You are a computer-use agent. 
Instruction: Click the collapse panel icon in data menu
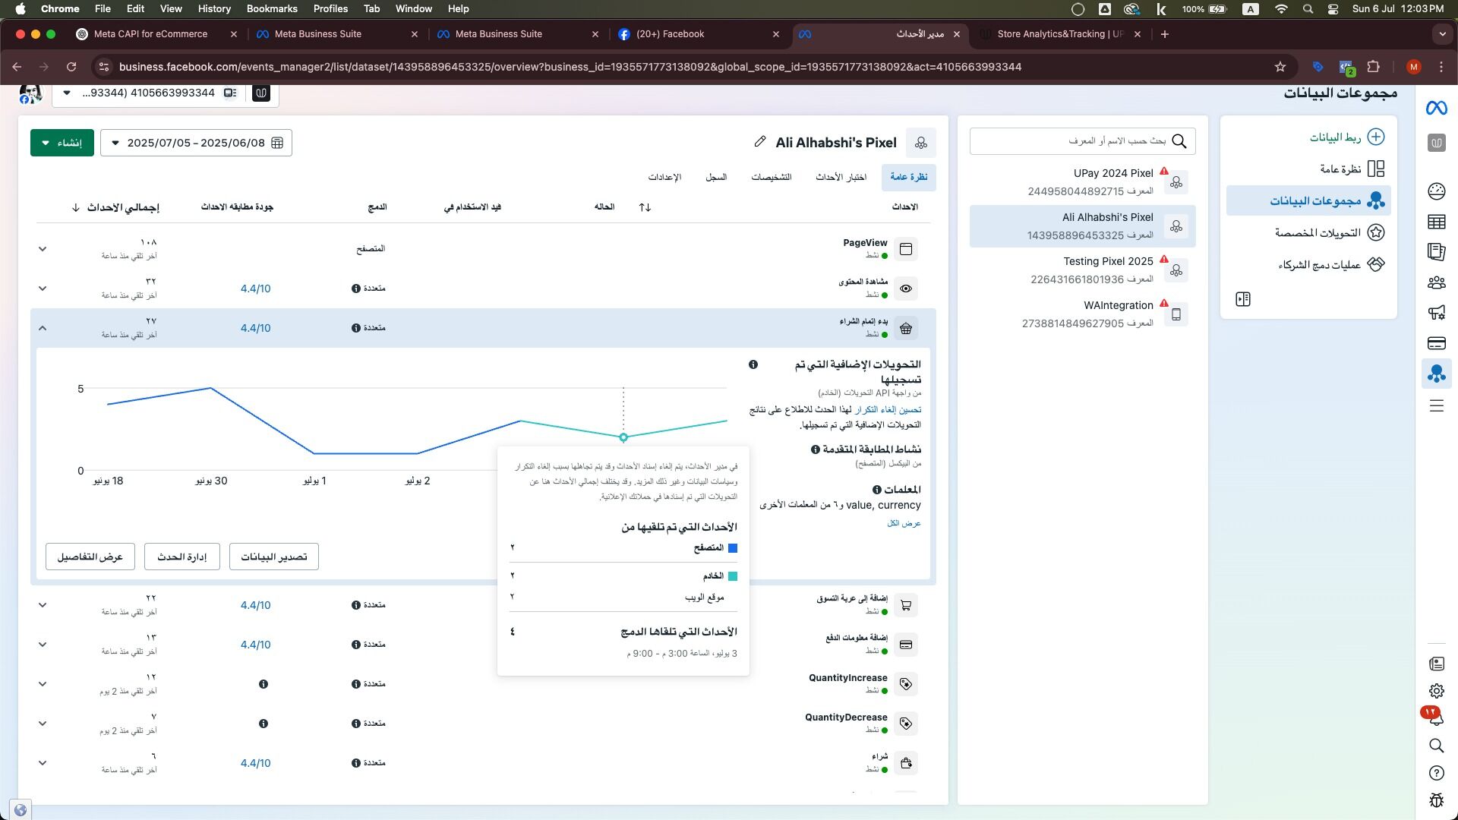click(1243, 299)
